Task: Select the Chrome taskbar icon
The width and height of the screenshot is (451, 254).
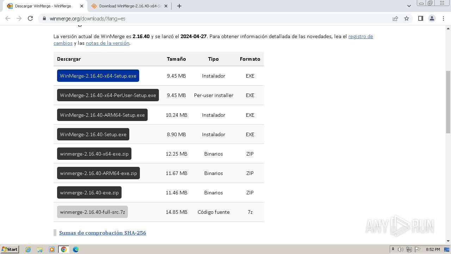Action: [x=64, y=249]
